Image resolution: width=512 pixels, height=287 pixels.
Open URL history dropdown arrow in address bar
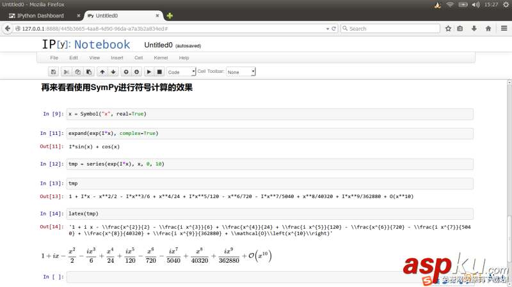tap(328, 29)
